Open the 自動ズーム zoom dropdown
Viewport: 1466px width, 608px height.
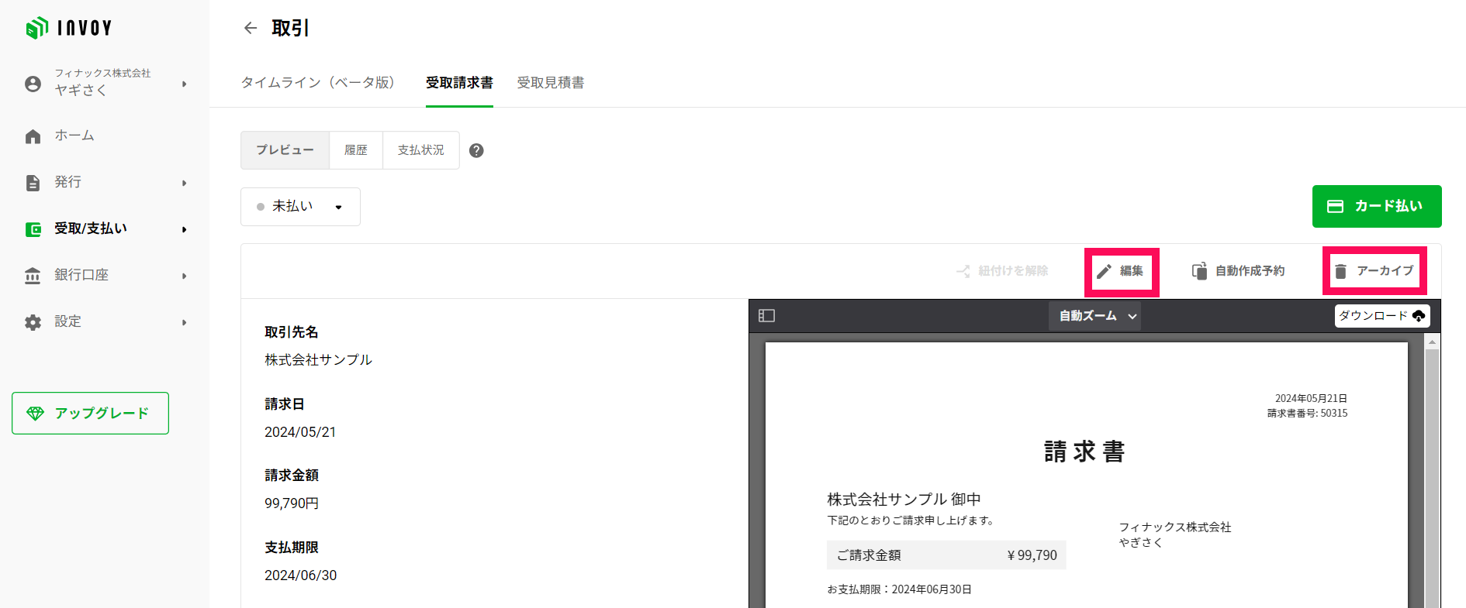point(1094,316)
